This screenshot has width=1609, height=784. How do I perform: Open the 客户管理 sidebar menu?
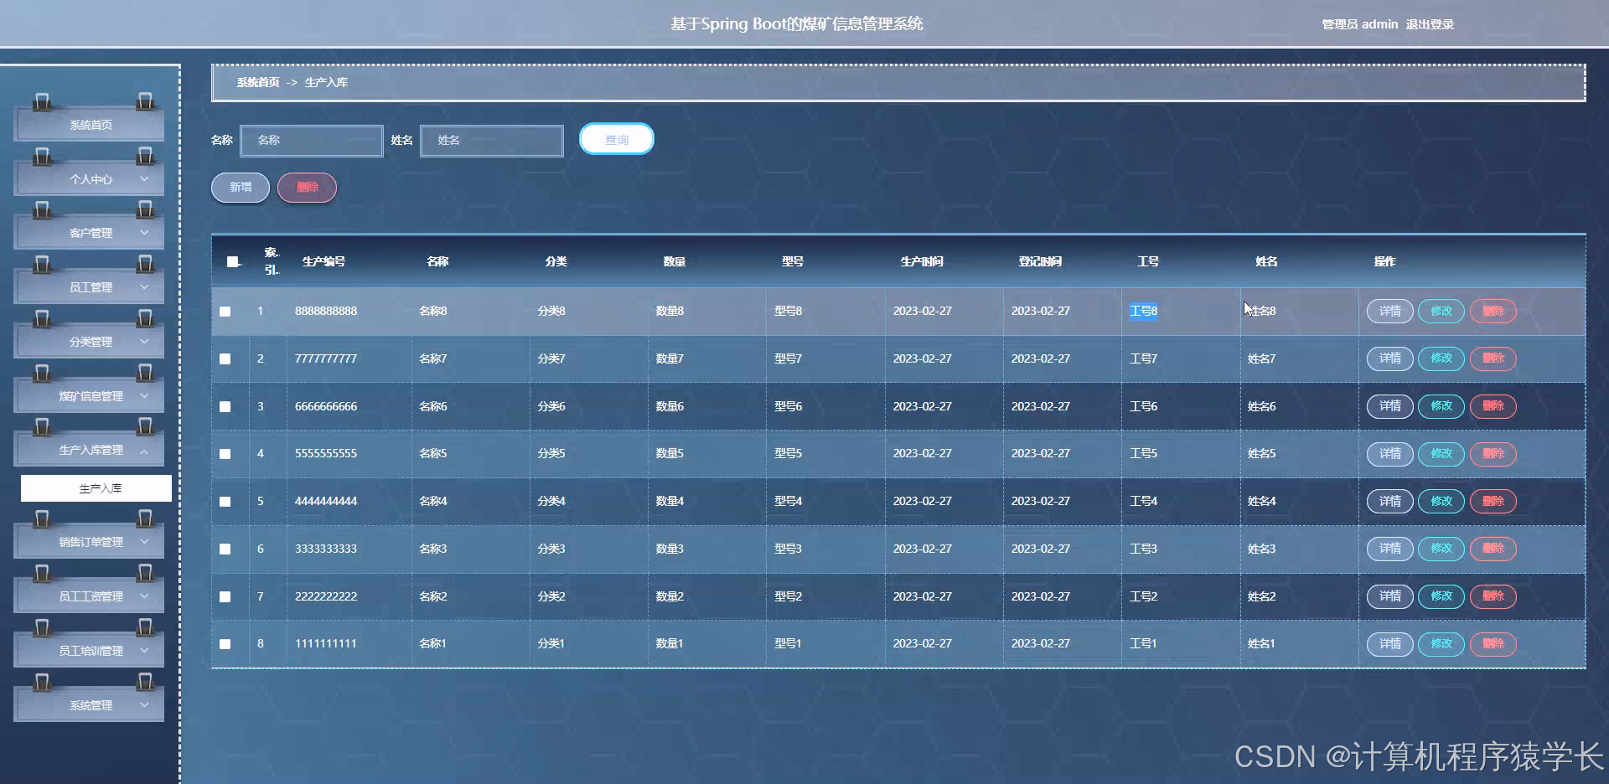coord(90,233)
